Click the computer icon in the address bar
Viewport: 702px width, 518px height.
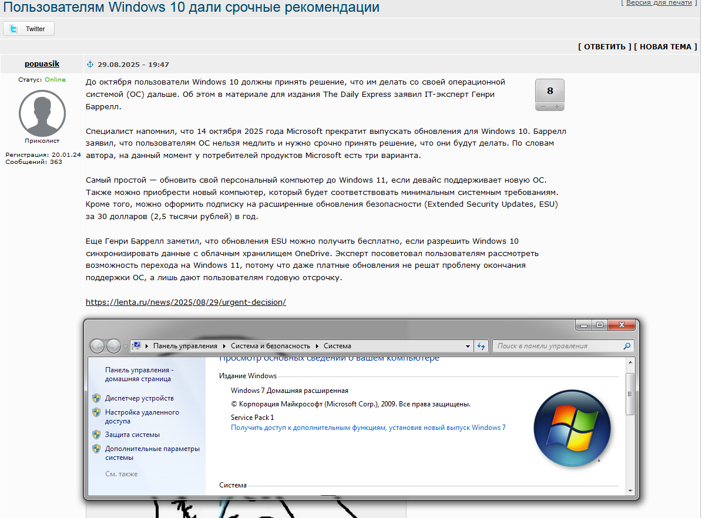(x=136, y=346)
